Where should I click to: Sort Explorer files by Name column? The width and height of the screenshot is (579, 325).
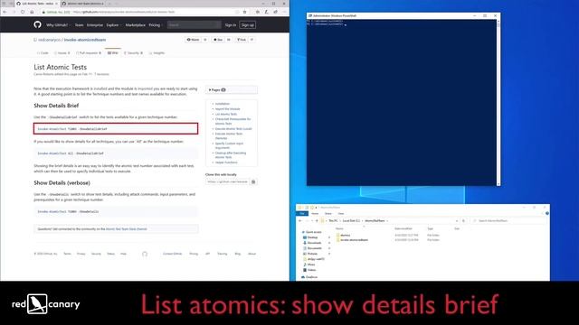pyautogui.click(x=339, y=228)
